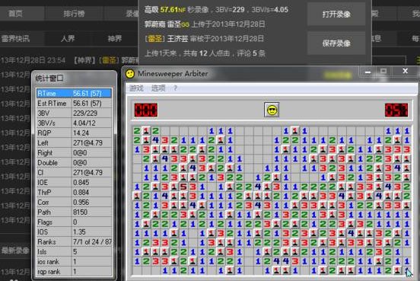The image size is (420, 281).
Task: Open the 选项 menu
Action: coord(158,88)
